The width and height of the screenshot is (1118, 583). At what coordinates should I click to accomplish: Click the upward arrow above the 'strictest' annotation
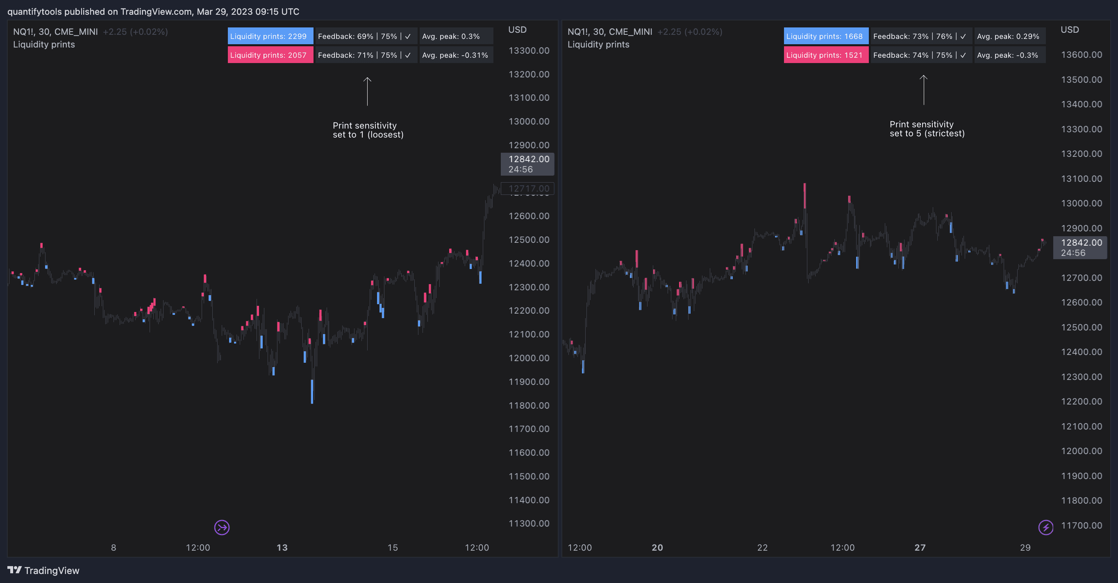(924, 90)
